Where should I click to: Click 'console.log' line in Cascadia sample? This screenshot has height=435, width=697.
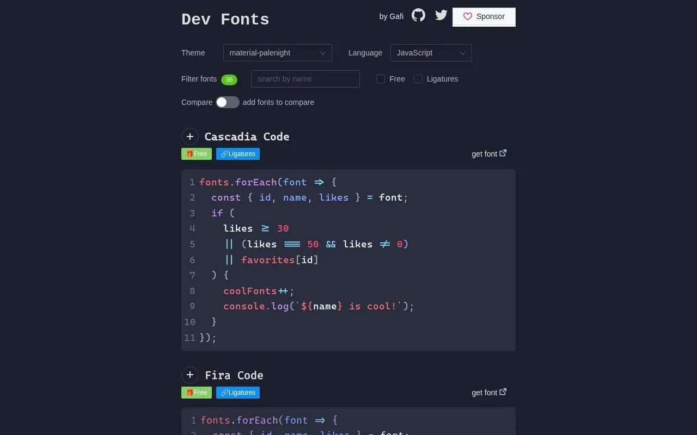point(319,306)
